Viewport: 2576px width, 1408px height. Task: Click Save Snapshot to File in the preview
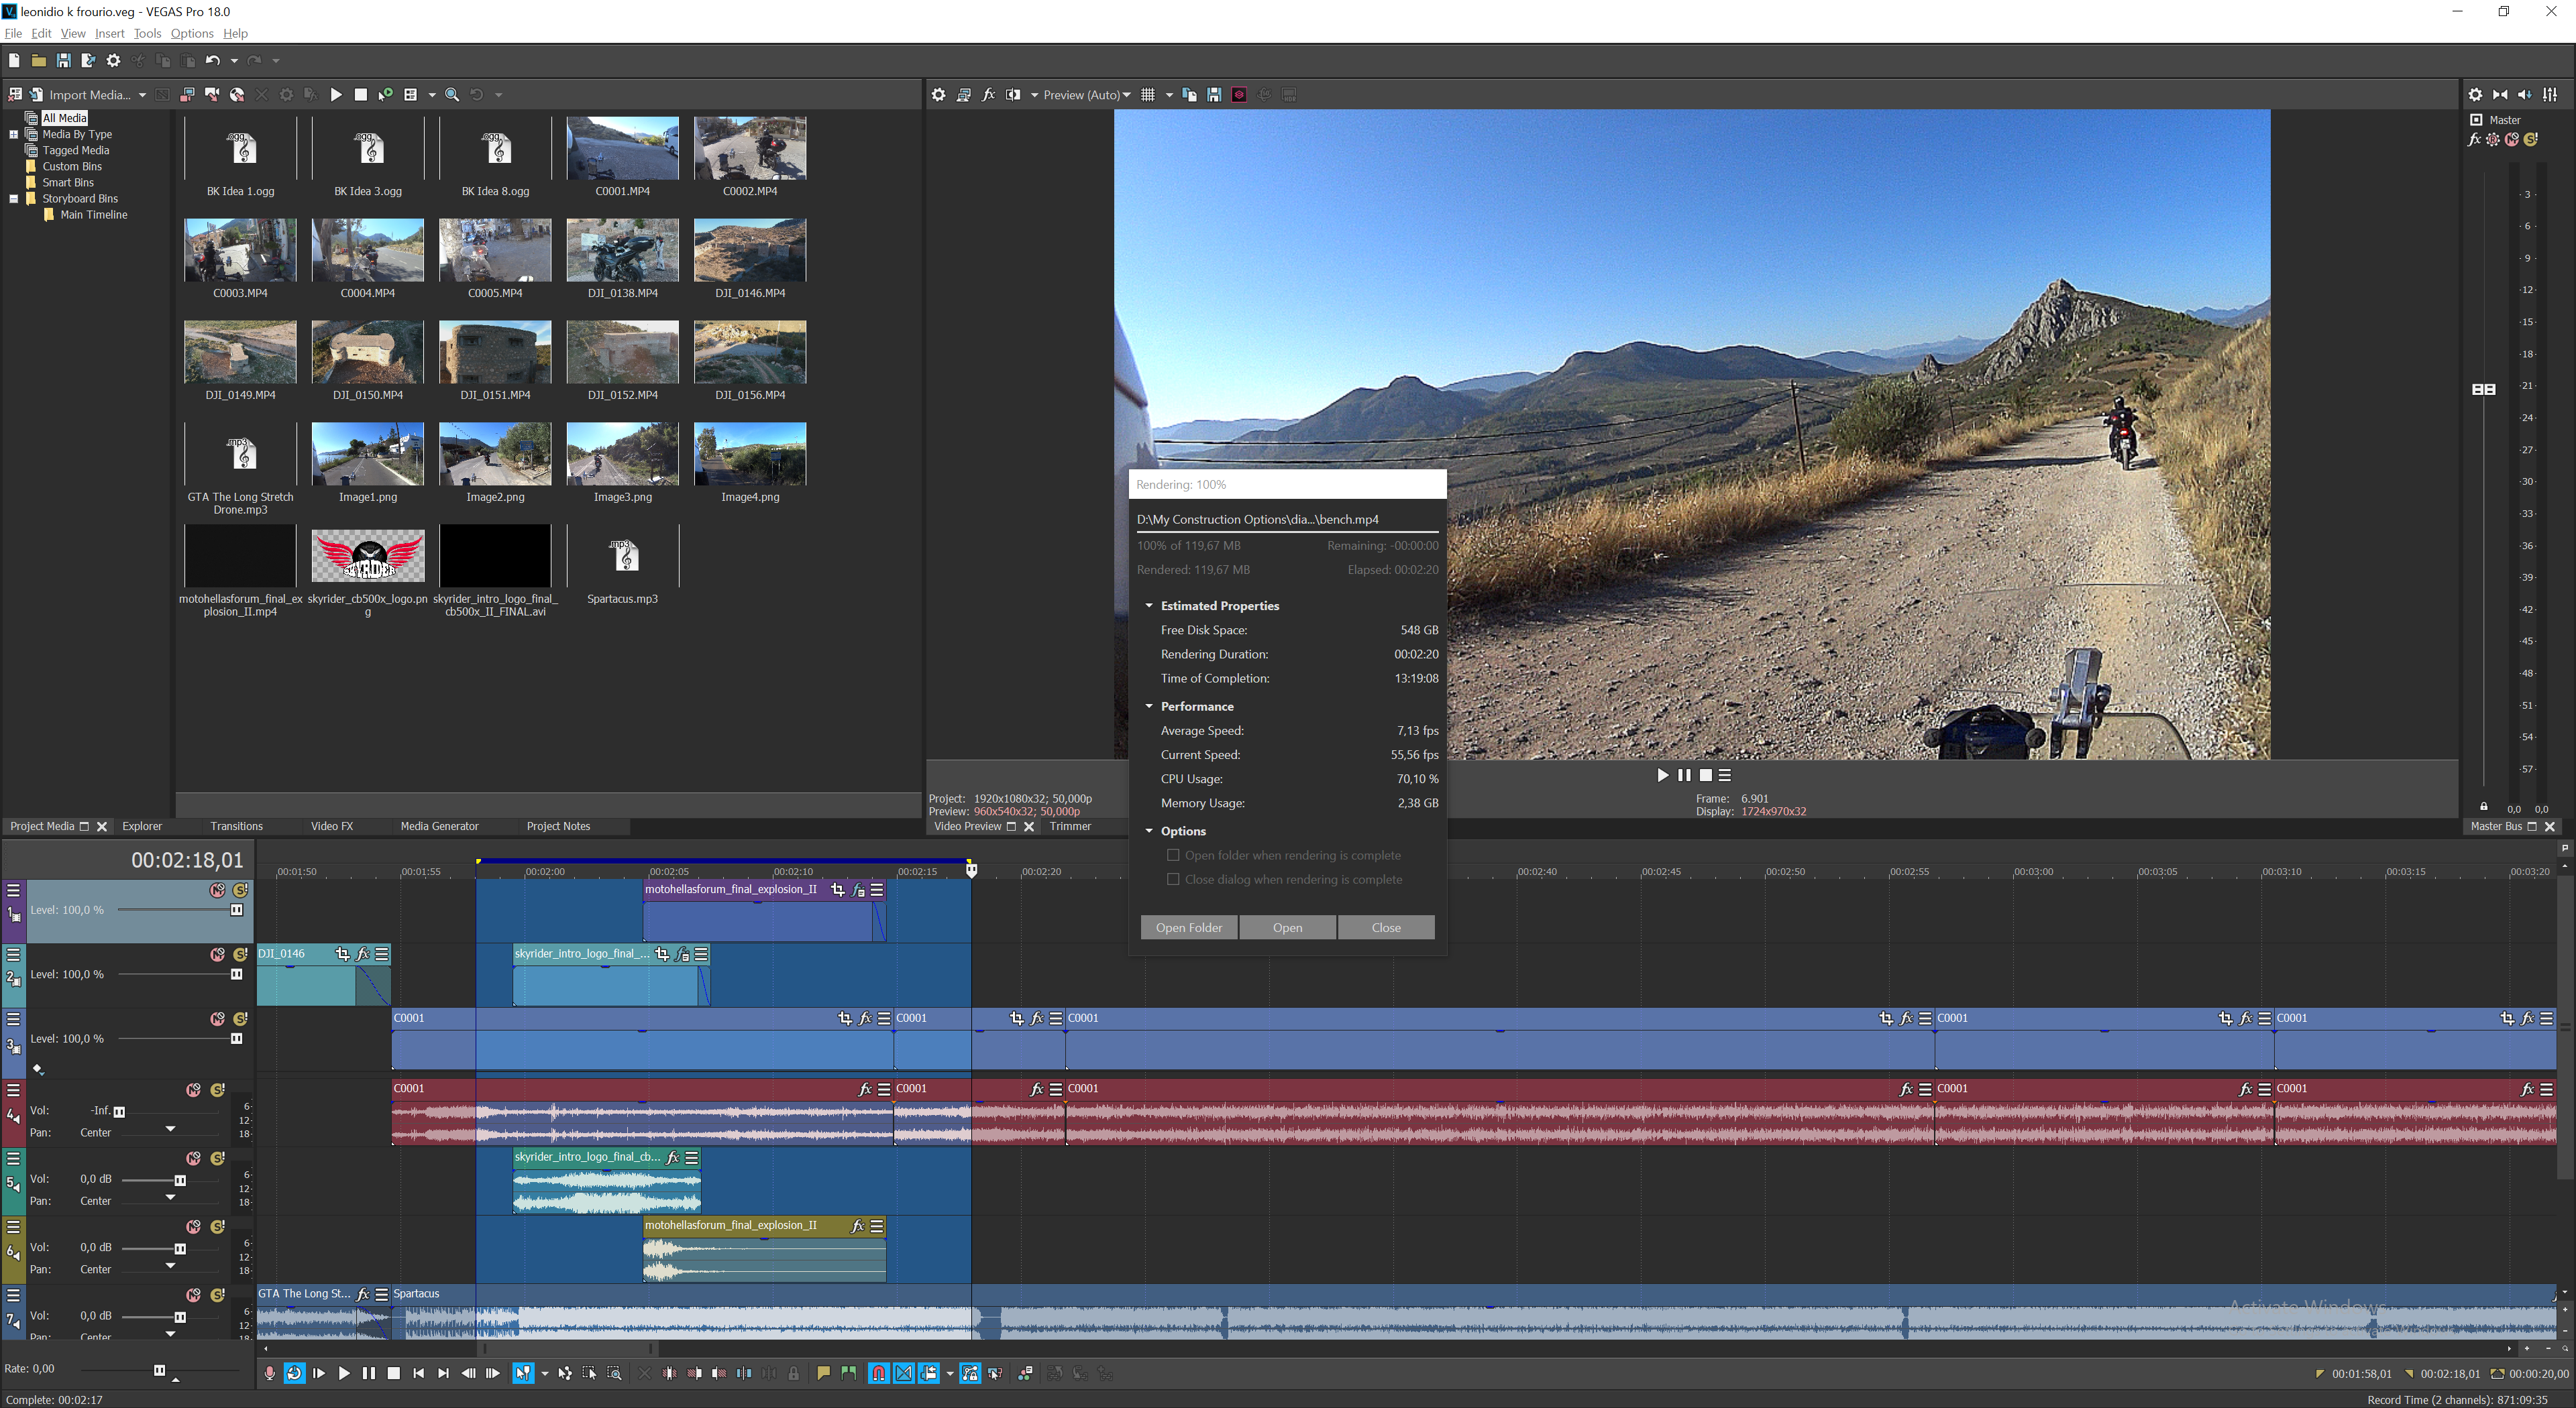(1214, 95)
